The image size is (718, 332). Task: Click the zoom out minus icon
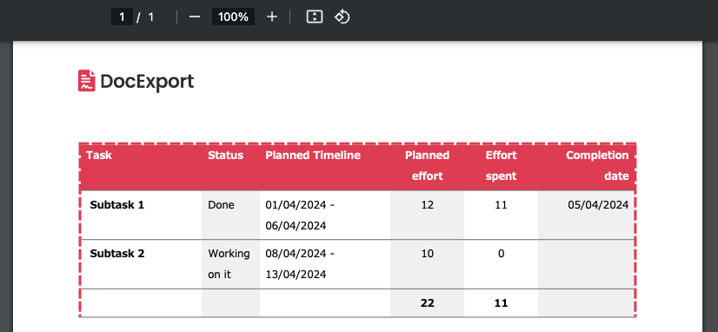(195, 17)
